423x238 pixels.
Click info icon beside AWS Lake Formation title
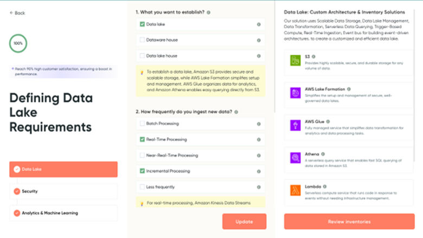coord(349,89)
